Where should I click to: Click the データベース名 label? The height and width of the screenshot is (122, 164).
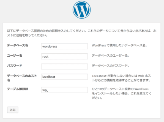[17, 45]
